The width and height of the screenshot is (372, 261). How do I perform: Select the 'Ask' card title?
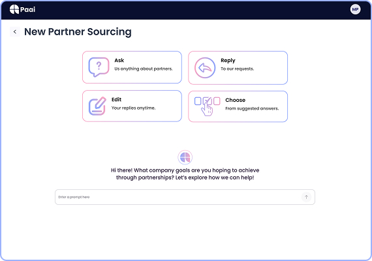(x=119, y=60)
